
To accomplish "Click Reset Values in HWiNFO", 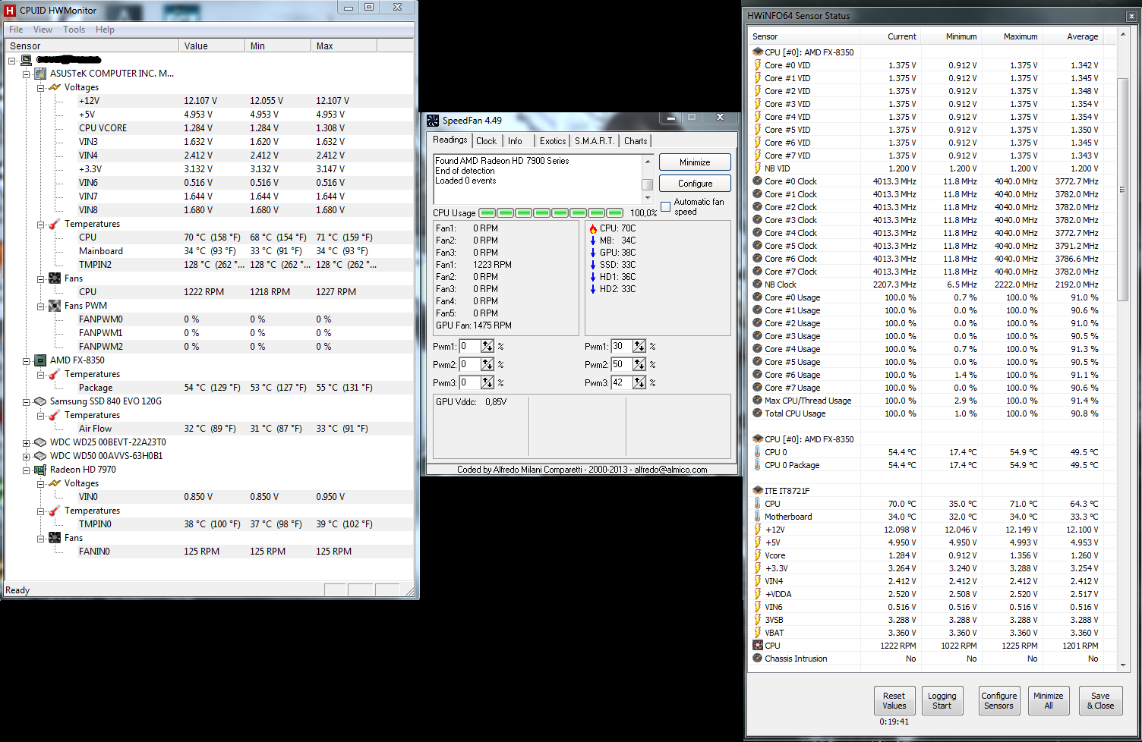I will coord(894,700).
